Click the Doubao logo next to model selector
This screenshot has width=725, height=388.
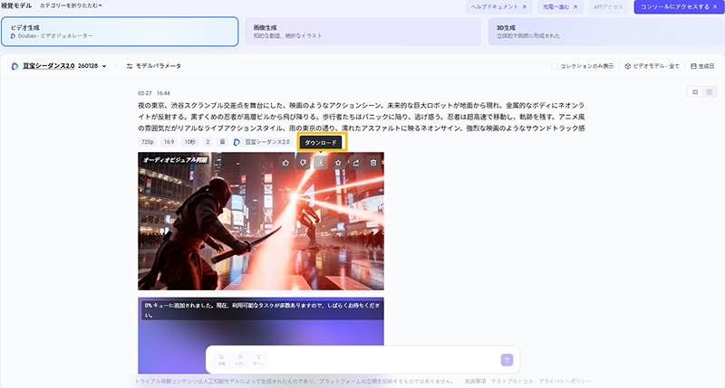14,66
